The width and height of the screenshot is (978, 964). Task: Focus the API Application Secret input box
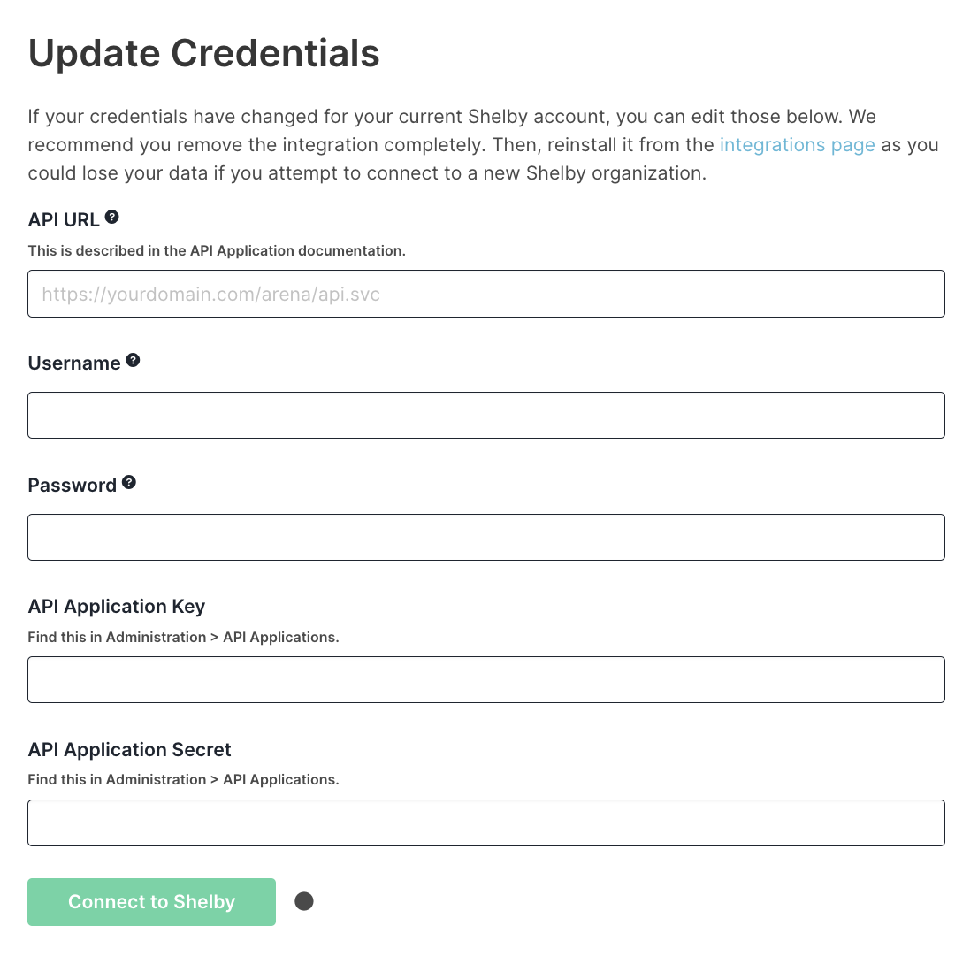(x=485, y=823)
